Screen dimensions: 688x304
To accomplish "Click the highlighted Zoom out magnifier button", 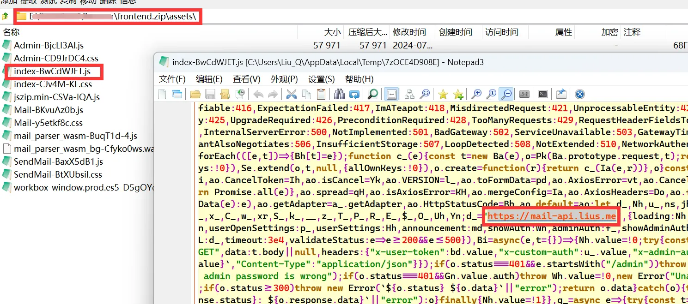I will point(506,95).
